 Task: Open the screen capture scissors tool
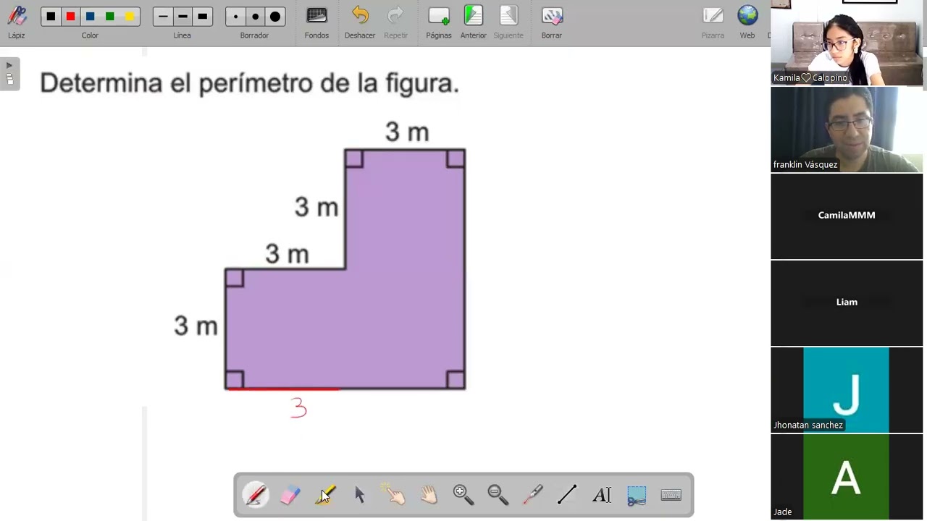coord(637,495)
